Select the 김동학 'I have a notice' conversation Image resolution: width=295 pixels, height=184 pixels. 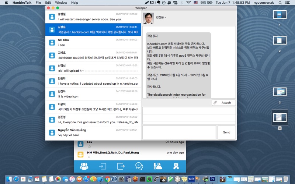click(93, 81)
